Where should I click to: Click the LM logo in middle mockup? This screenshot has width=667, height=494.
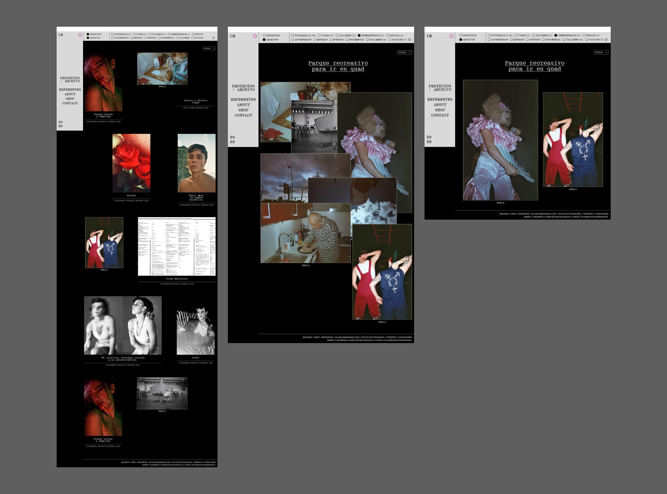[233, 36]
